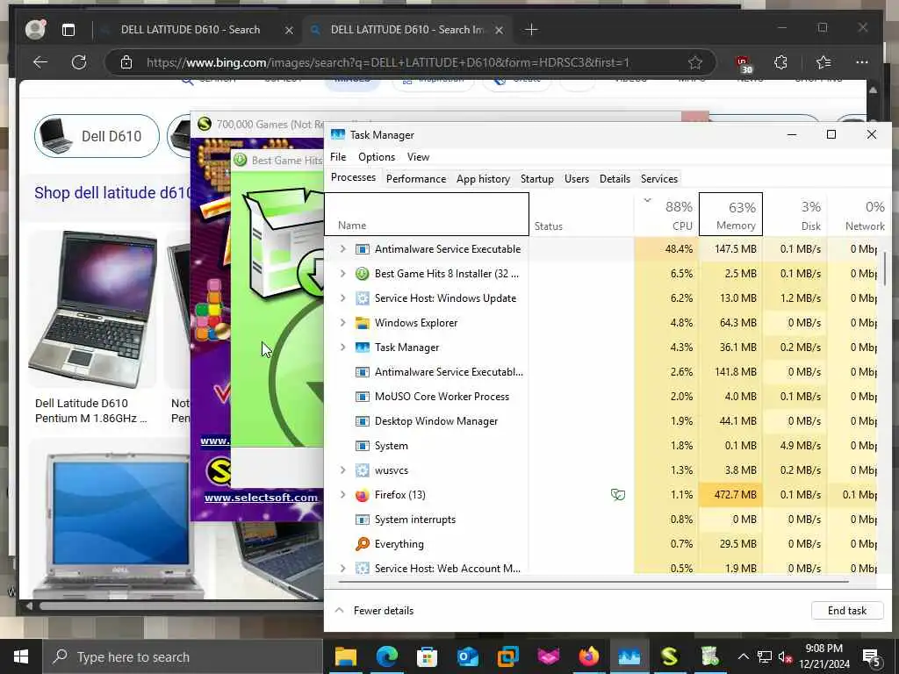Select the Dell D610 suggestion chip
This screenshot has height=674, width=899.
pos(97,136)
